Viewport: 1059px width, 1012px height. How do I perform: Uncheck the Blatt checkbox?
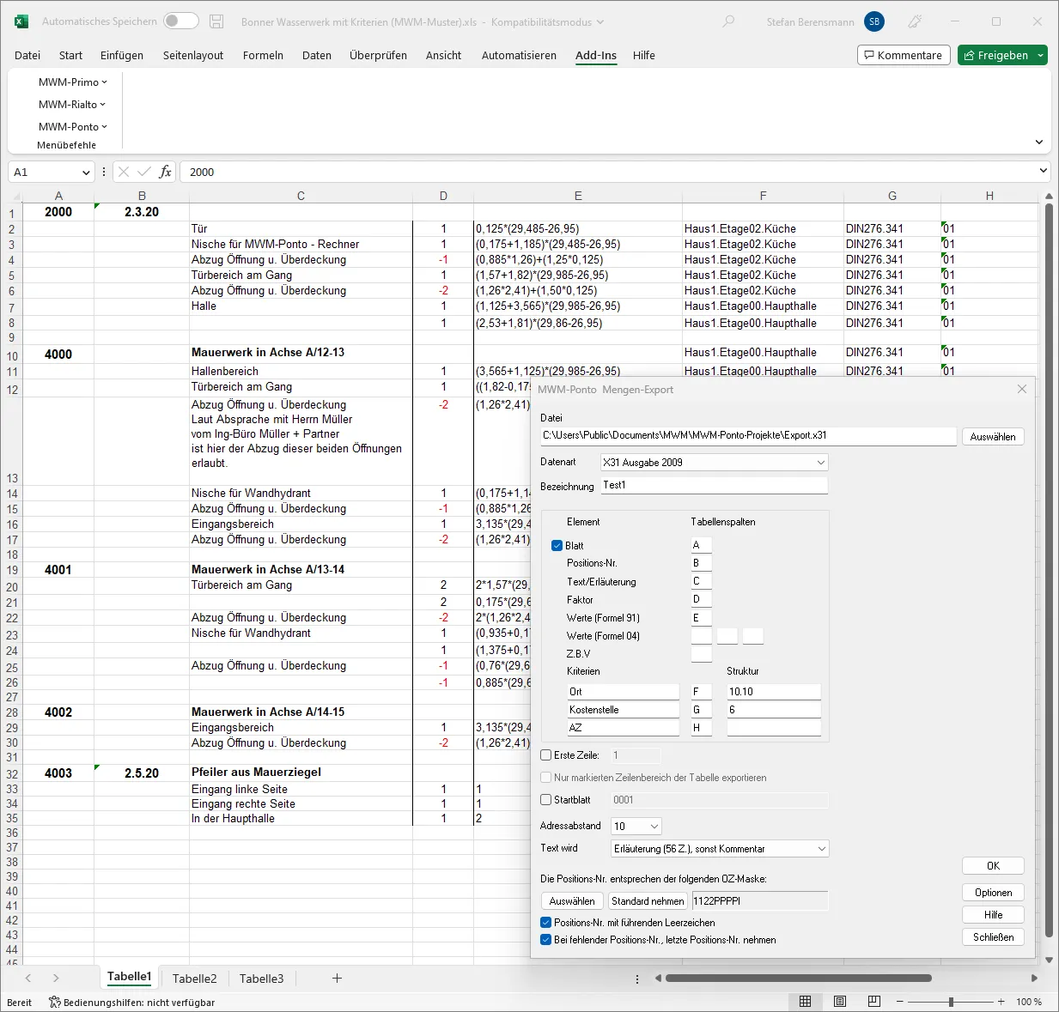[557, 545]
